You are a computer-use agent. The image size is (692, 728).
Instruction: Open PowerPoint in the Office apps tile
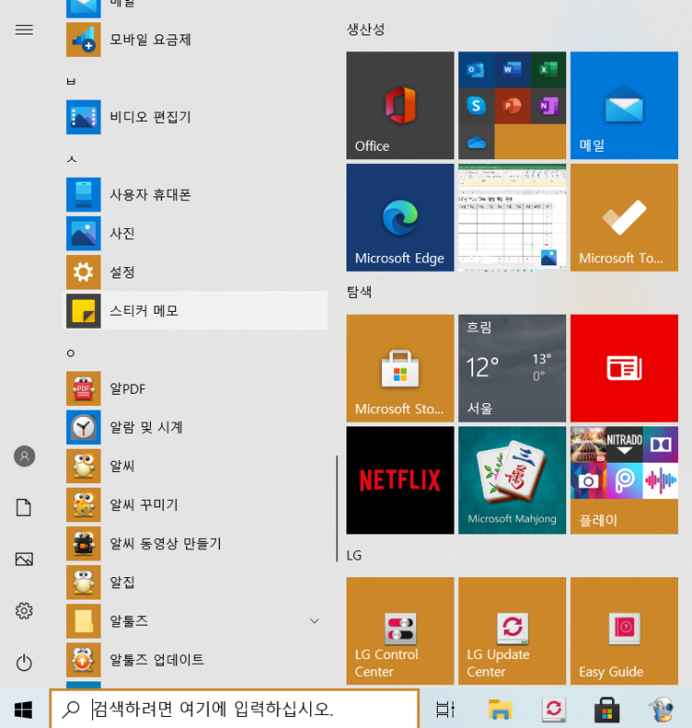(x=512, y=106)
